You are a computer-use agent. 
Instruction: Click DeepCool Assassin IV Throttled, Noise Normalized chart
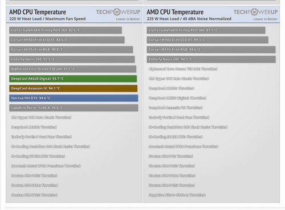click(176, 108)
